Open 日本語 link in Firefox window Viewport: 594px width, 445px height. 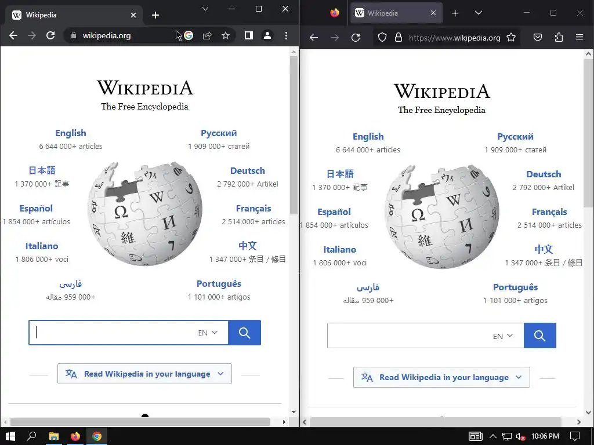click(340, 174)
